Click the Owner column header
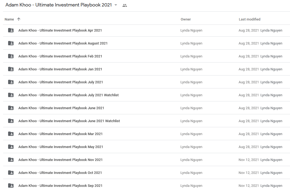The height and width of the screenshot is (189, 290). [x=186, y=19]
